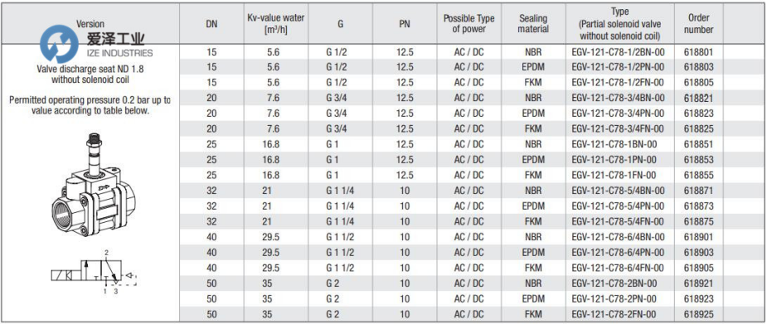Select order number 618873
Screen dimensions: 772x324
pyautogui.click(x=699, y=206)
